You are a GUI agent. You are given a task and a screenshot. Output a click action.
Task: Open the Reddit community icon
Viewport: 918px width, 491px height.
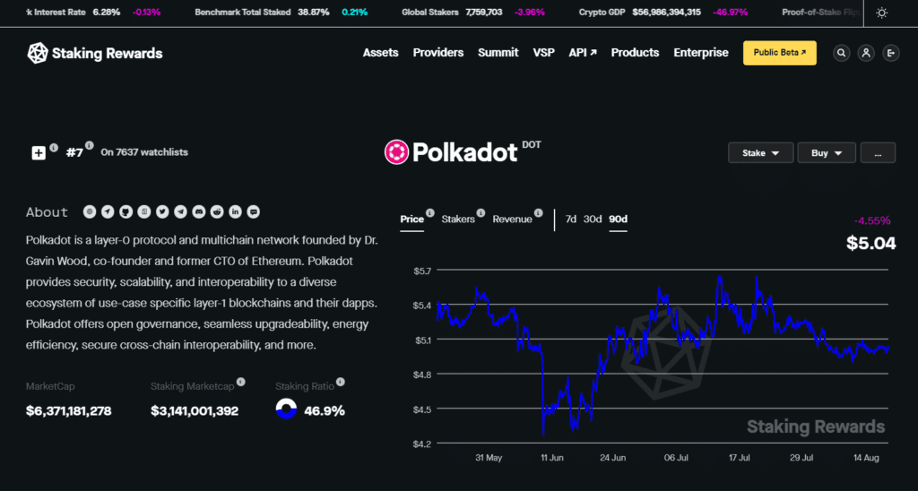[217, 212]
